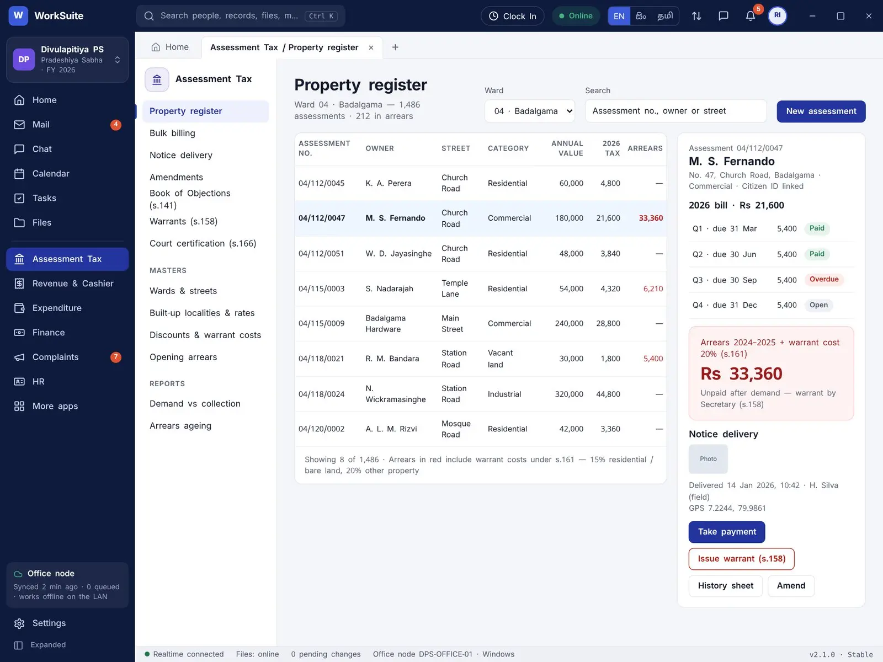Open Discounts & warrant costs
The height and width of the screenshot is (662, 883).
coord(205,335)
